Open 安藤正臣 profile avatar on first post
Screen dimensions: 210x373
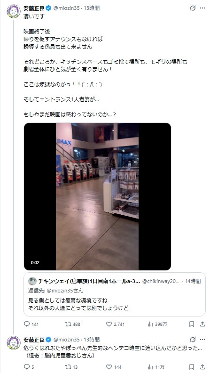tap(14, 11)
